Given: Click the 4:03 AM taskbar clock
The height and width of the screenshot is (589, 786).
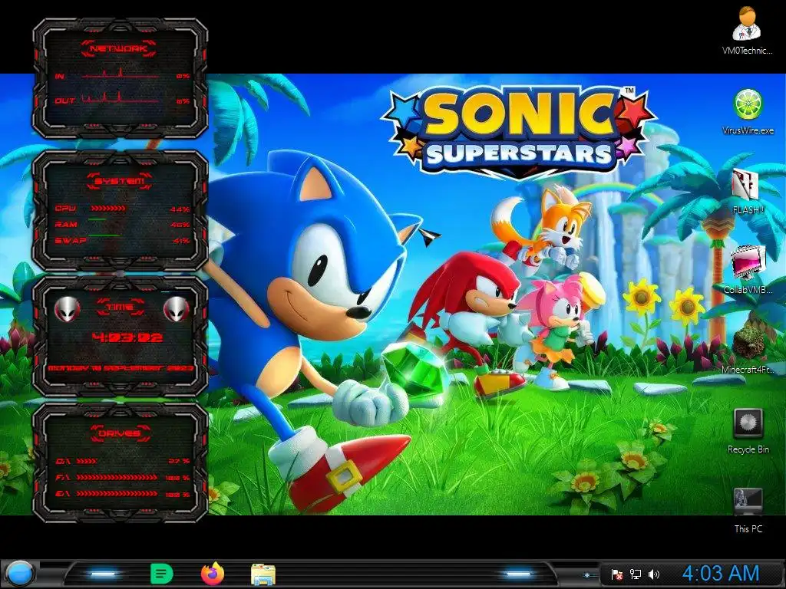Looking at the screenshot, I should pyautogui.click(x=721, y=574).
